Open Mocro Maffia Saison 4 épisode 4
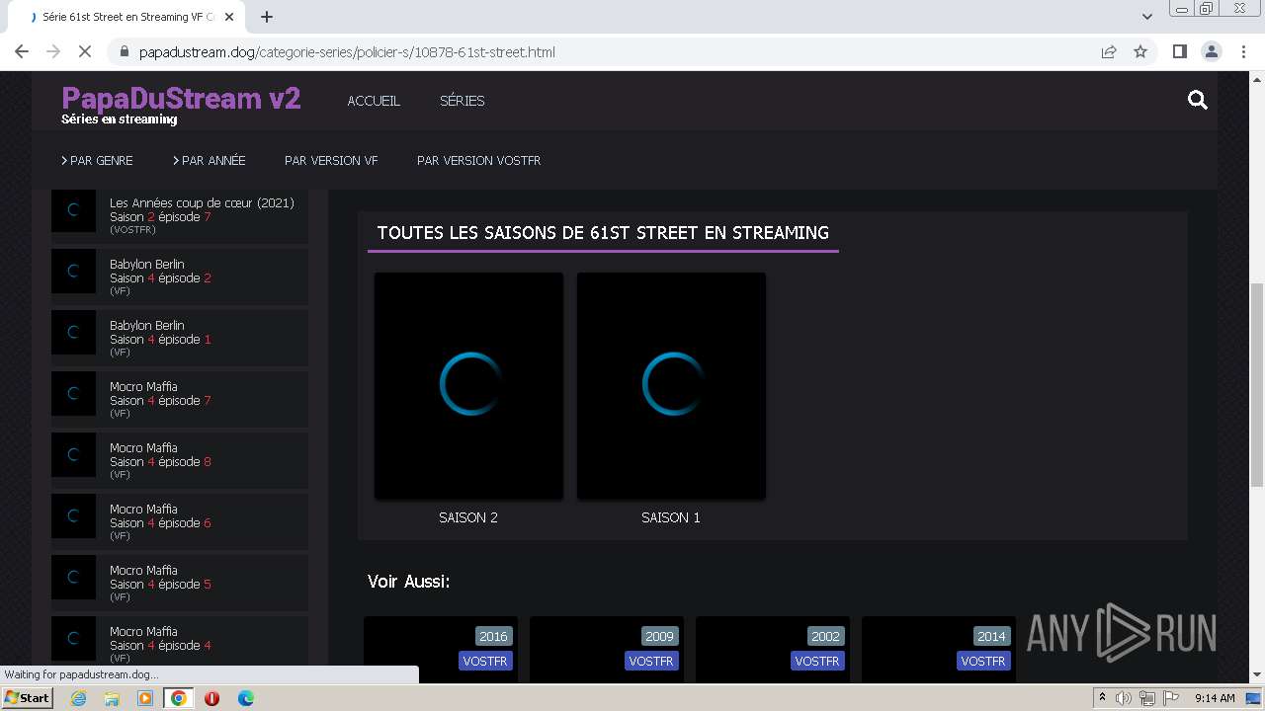This screenshot has height=711, width=1265. tap(180, 642)
